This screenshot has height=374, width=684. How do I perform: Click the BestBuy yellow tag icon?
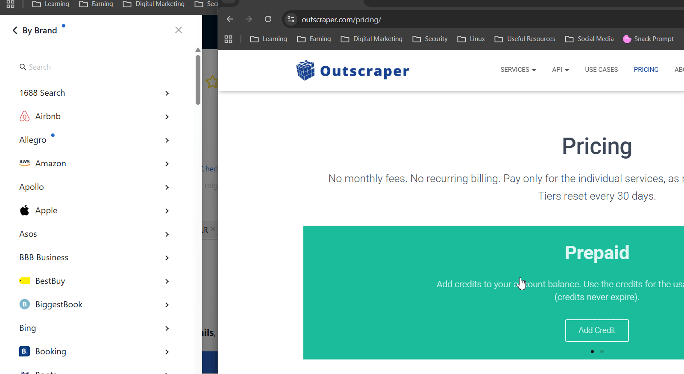[x=25, y=281]
